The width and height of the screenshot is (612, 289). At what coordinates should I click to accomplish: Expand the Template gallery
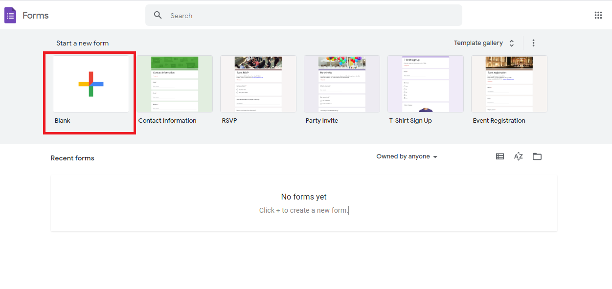(478, 43)
